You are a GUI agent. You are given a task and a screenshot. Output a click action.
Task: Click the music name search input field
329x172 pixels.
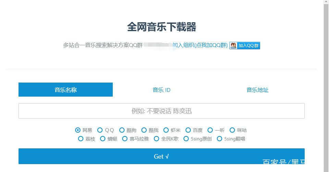click(x=161, y=111)
